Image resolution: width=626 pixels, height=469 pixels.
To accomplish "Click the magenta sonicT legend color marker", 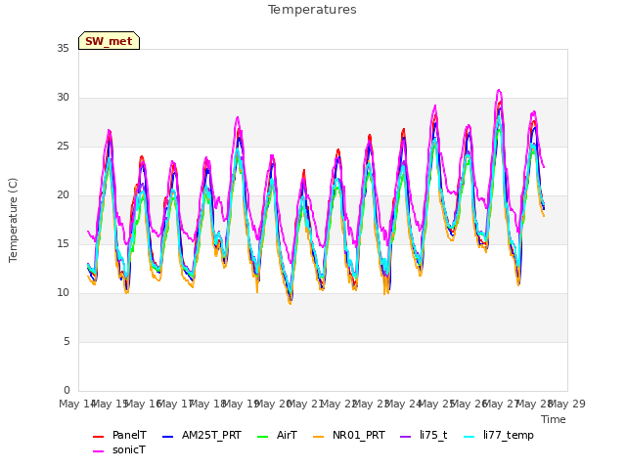I will point(98,451).
